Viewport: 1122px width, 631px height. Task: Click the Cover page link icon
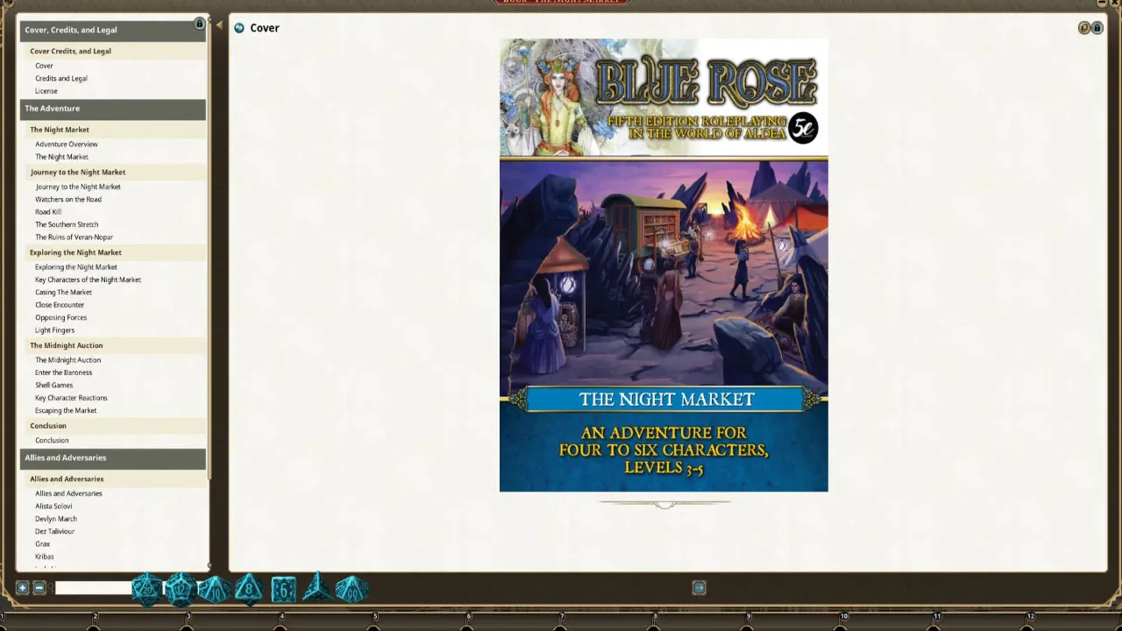(x=239, y=28)
